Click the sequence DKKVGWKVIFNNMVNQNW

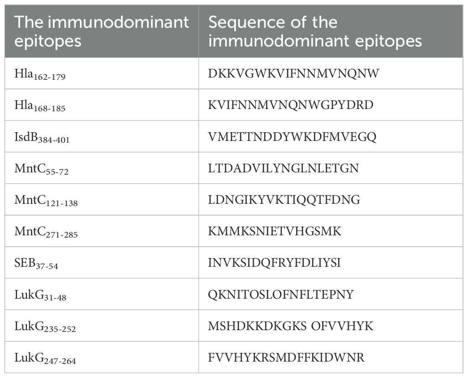tap(293, 73)
